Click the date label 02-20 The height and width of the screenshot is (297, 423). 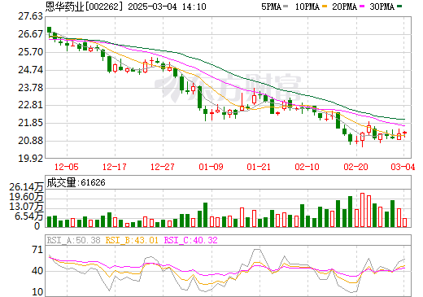355,167
